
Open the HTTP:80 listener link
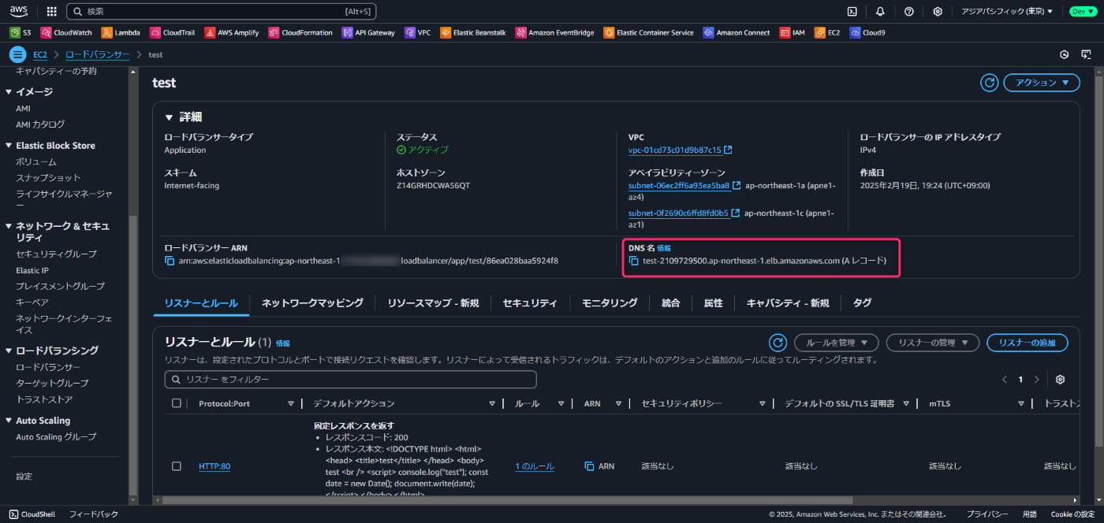214,466
